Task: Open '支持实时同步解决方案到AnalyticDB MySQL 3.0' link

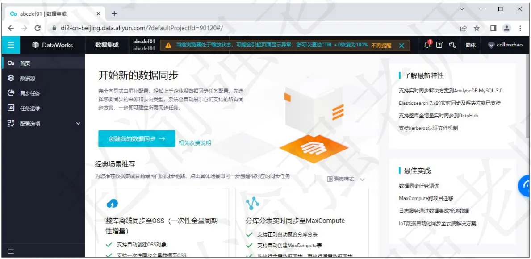Action: tap(451, 91)
